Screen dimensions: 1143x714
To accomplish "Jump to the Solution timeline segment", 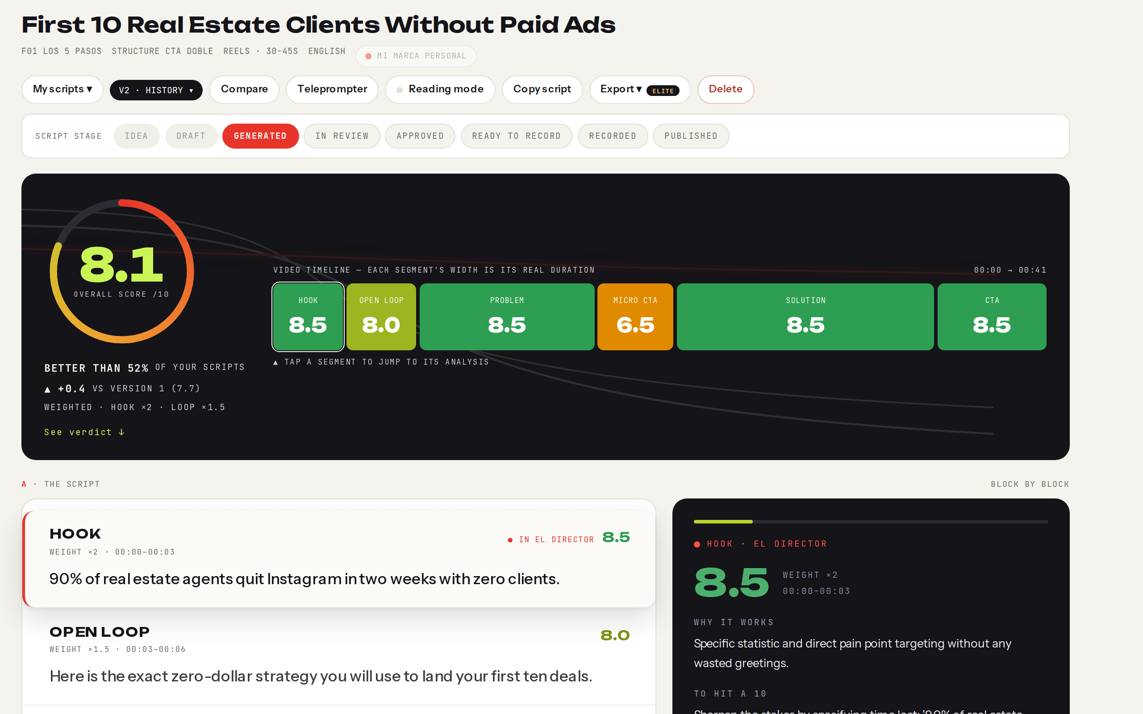I will [x=805, y=317].
